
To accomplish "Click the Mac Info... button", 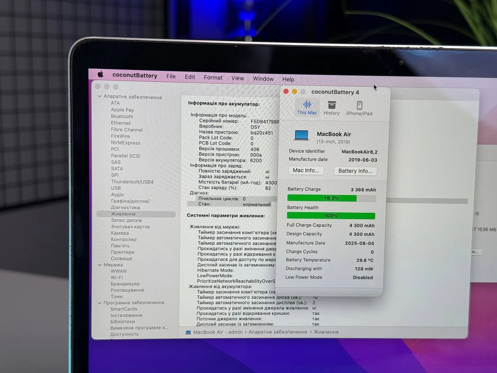I will [x=306, y=170].
